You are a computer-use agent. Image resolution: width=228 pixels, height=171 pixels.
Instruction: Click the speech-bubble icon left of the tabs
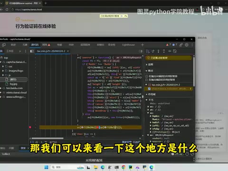pyautogui.click(x=4, y=45)
